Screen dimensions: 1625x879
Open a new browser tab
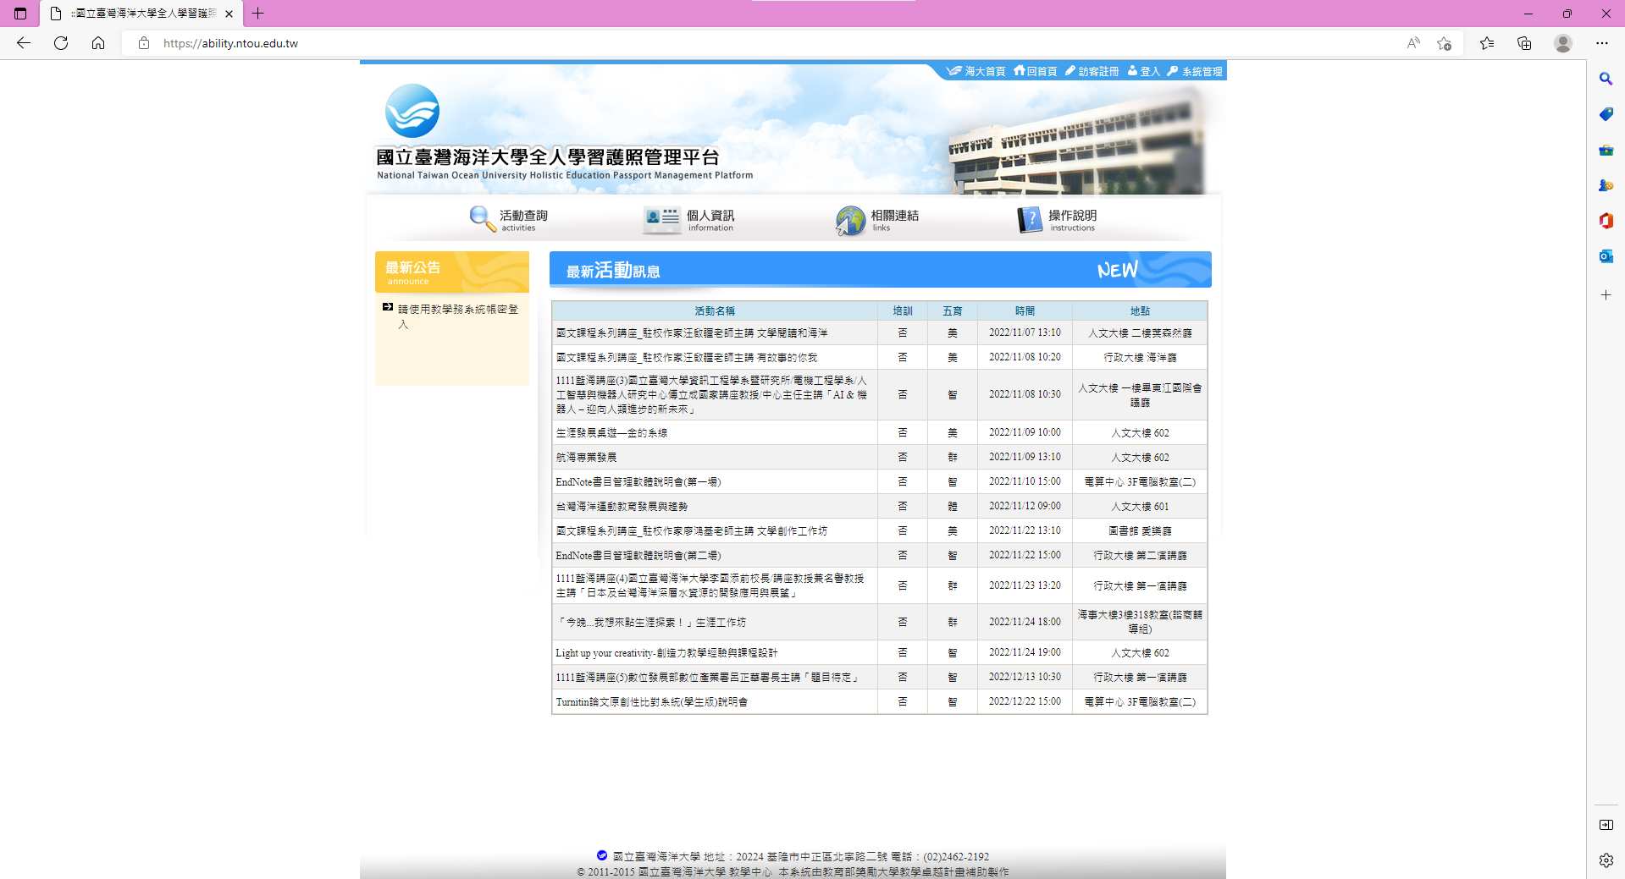coord(258,14)
